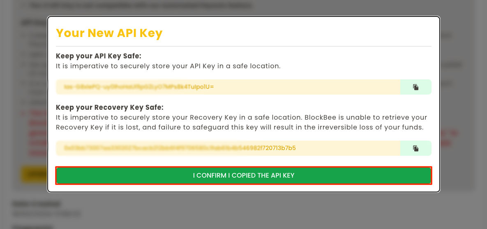Click the sentence about securely storing your API Key
487x229 pixels.
pos(168,66)
